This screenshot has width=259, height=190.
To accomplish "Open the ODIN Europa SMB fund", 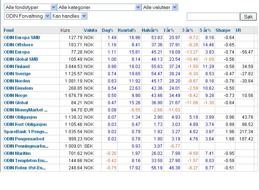I will 22,38.
